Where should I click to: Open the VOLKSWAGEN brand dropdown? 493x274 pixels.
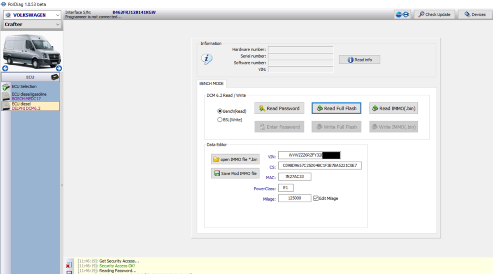click(x=32, y=15)
